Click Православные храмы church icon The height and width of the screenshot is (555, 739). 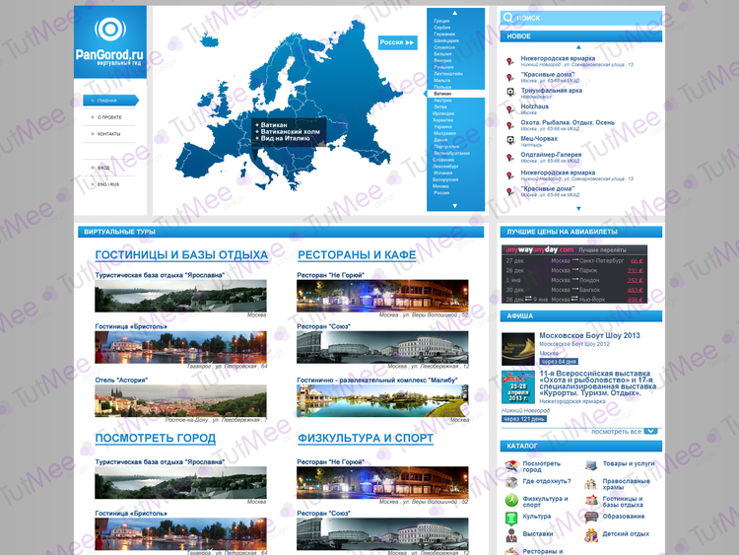(590, 482)
